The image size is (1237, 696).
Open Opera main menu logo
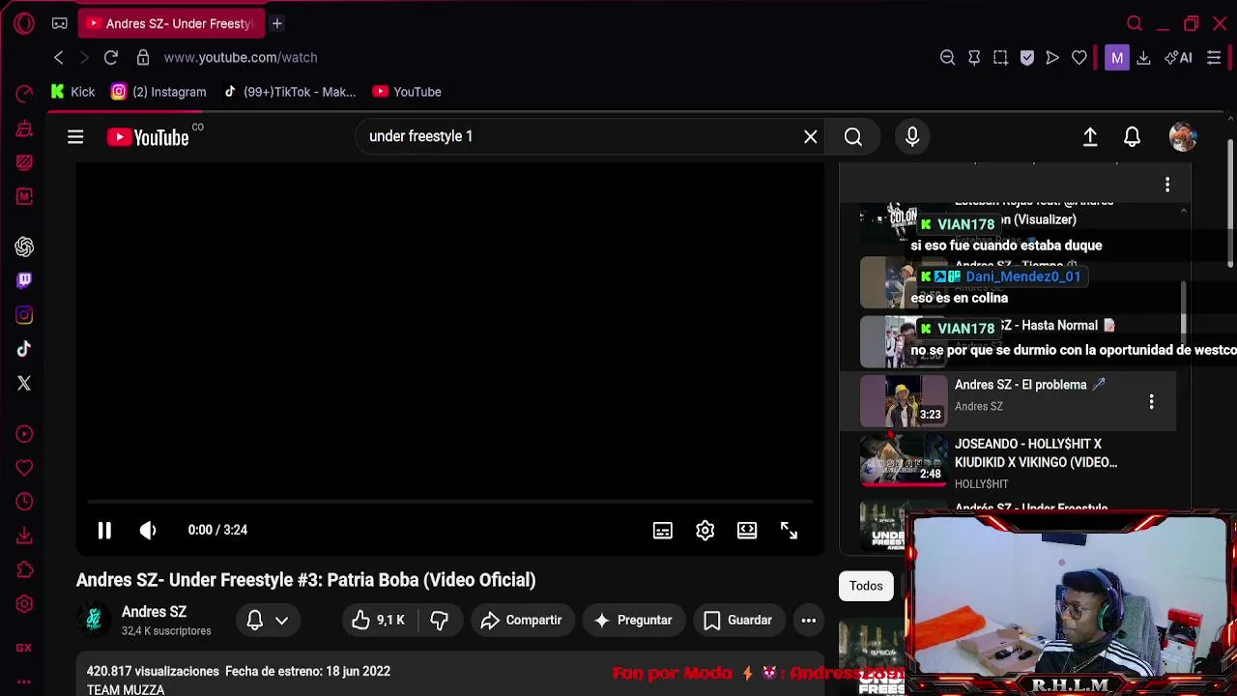pyautogui.click(x=24, y=23)
